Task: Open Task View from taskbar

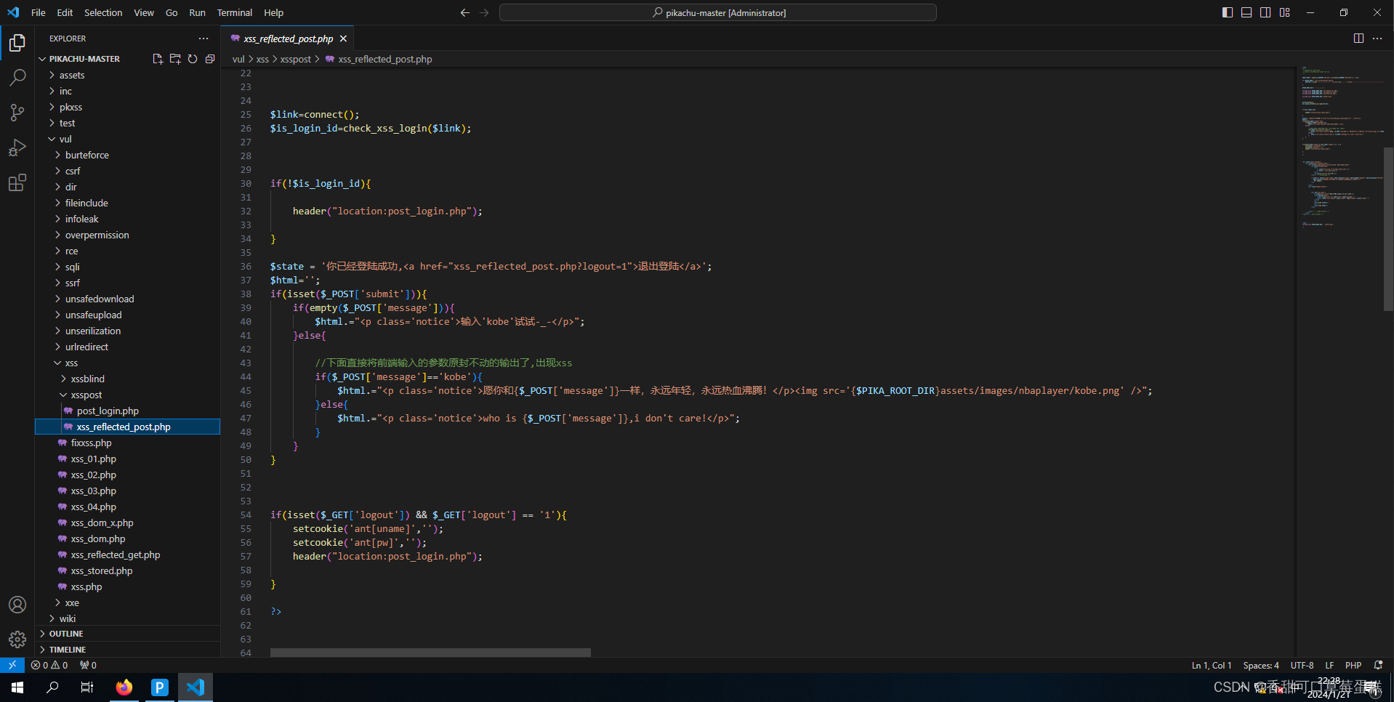Action: (87, 687)
